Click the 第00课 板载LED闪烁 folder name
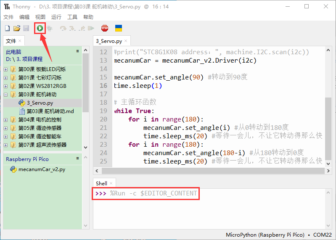336x240 pixels. coord(42,69)
